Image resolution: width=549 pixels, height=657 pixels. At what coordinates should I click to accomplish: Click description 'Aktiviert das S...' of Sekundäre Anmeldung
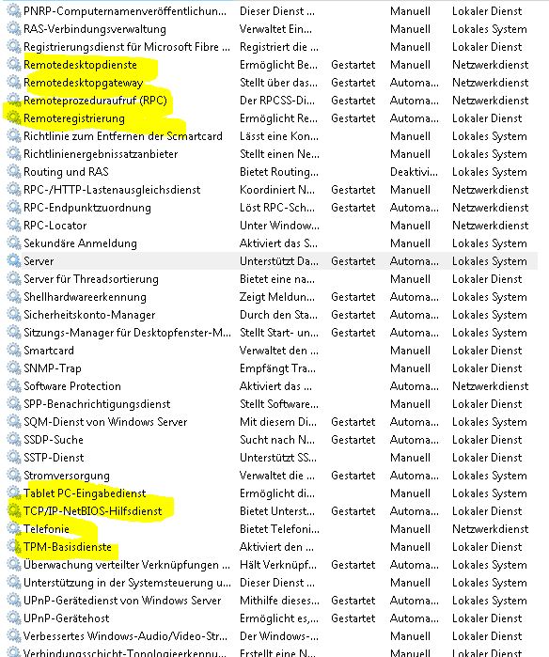(278, 243)
